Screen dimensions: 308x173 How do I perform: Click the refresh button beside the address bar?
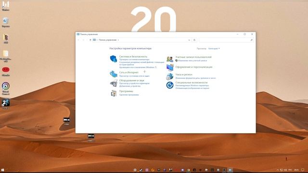coord(194,40)
